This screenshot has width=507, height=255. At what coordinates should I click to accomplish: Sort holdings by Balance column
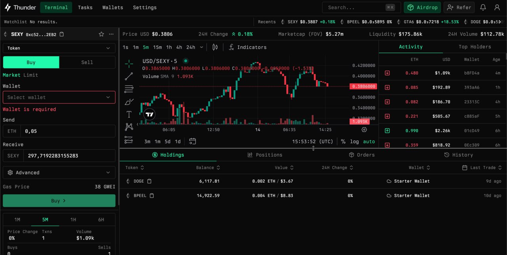208,167
